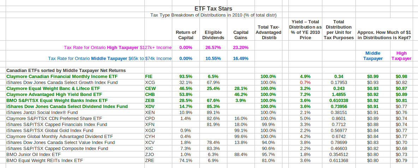Viewport: 418px width, 168px height.
Task: Select 'Claymore S&P/TSX CDN Preferred Share ETF'
Action: (54, 118)
